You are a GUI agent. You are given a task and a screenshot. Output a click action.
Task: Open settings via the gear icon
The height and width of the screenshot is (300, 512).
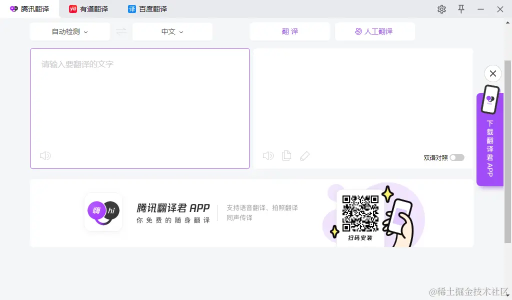point(441,9)
